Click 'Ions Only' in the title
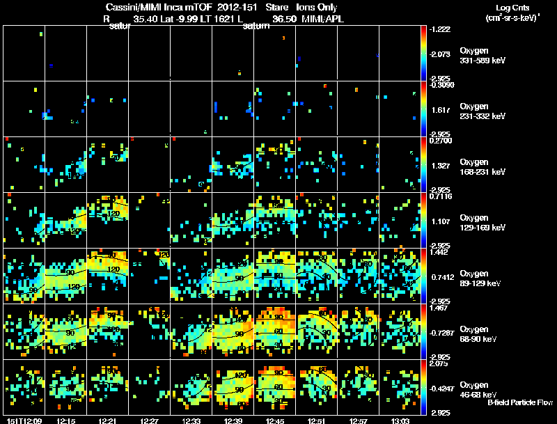Viewport: 557px width, 424px height. 317,7
